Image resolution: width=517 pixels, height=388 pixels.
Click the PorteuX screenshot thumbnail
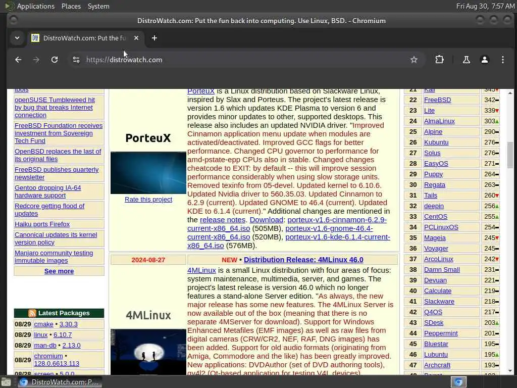148,173
